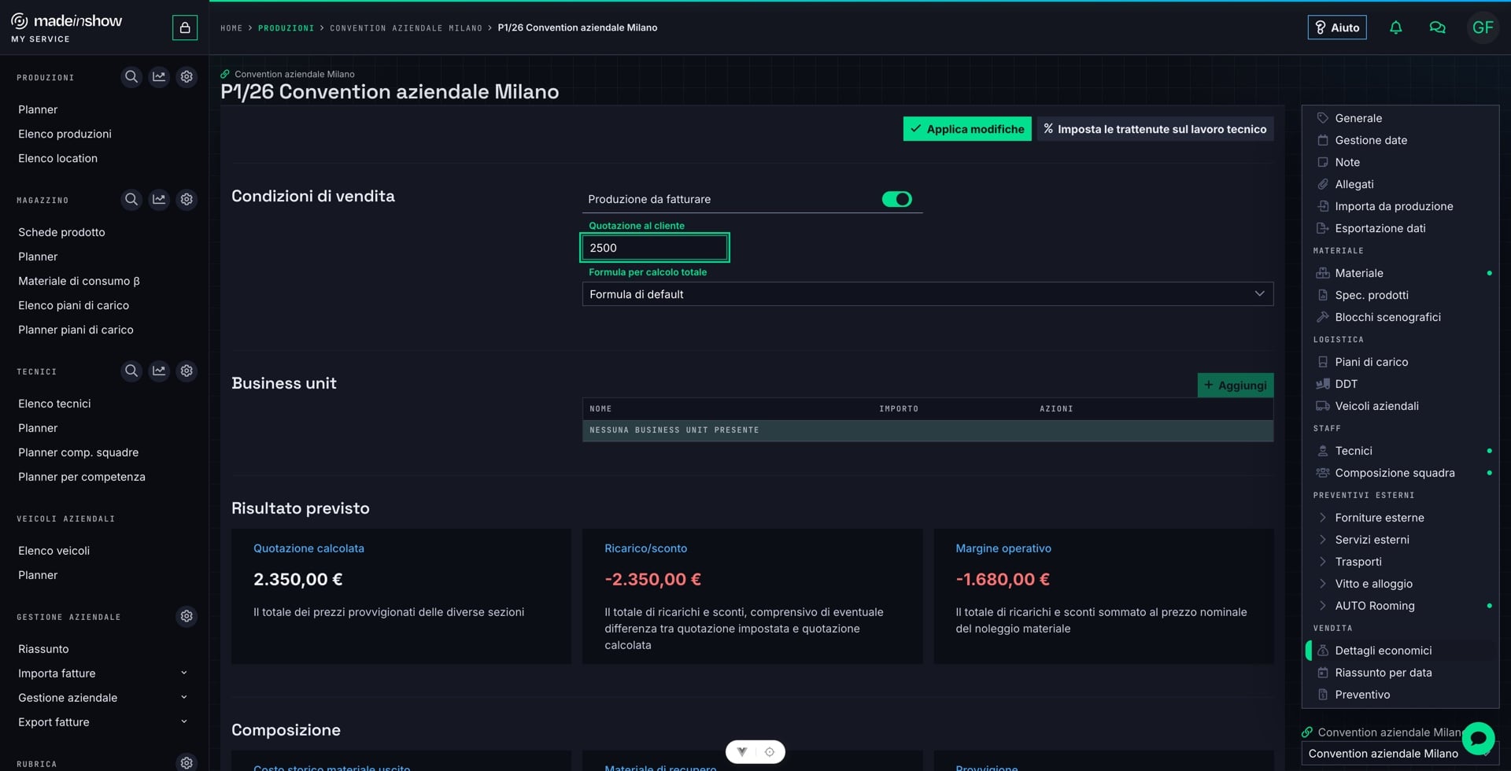Open Tecnici statistics chart icon
The height and width of the screenshot is (771, 1511).
(x=159, y=371)
